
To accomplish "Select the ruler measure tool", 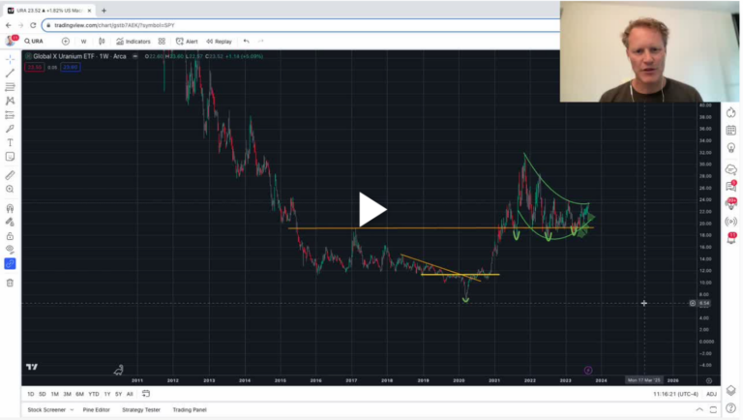I will (10, 175).
